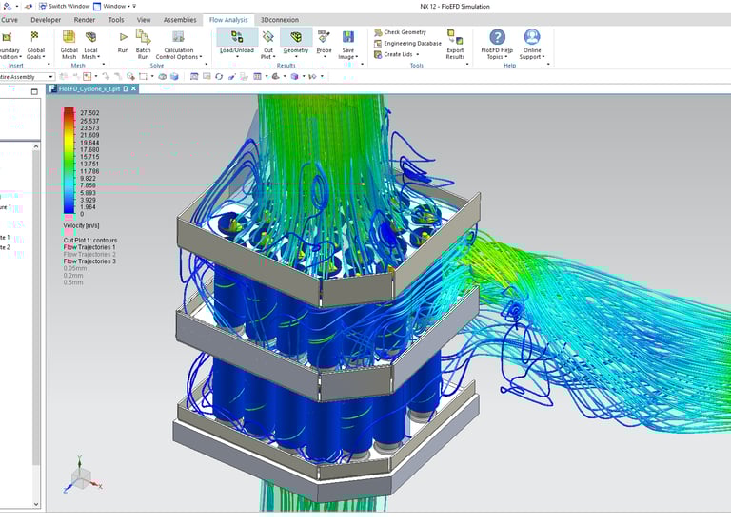Expand the Online Support dropdown arrow
The height and width of the screenshot is (523, 731).
click(x=543, y=57)
